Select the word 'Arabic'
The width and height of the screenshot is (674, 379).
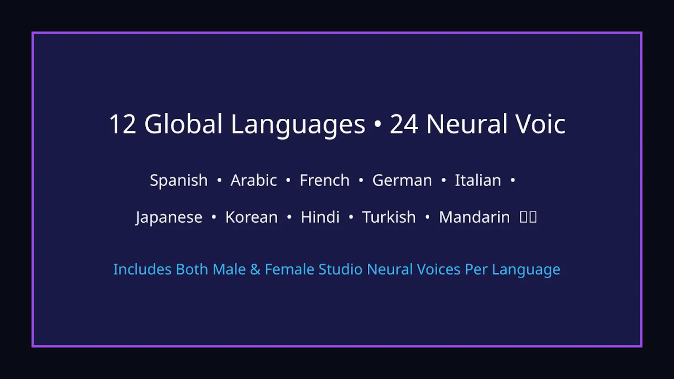[x=254, y=180]
